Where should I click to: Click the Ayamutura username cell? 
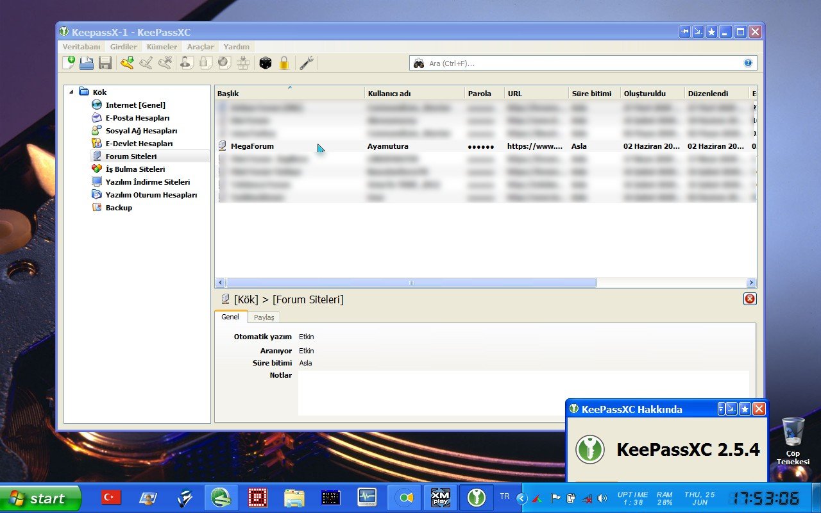click(x=388, y=146)
